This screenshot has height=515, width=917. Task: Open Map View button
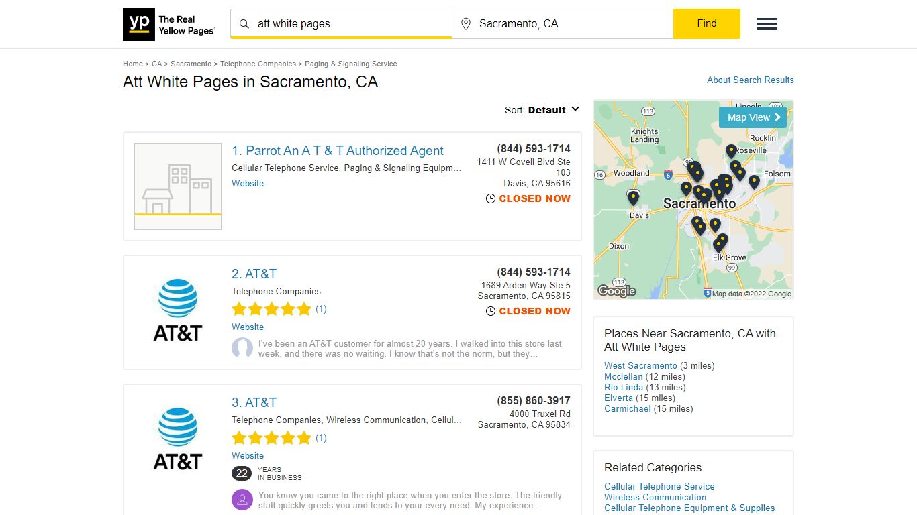pos(753,117)
